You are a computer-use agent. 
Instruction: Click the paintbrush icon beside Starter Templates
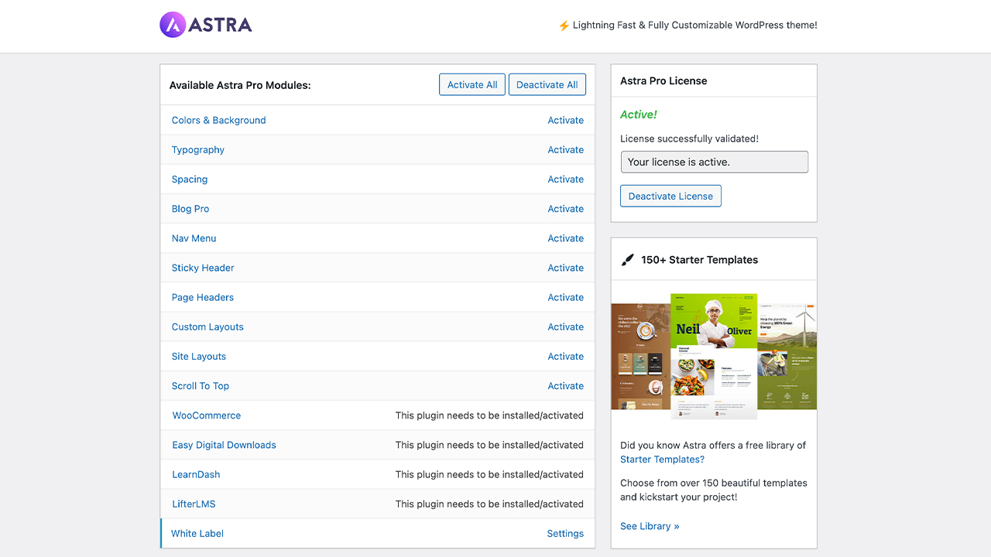628,260
